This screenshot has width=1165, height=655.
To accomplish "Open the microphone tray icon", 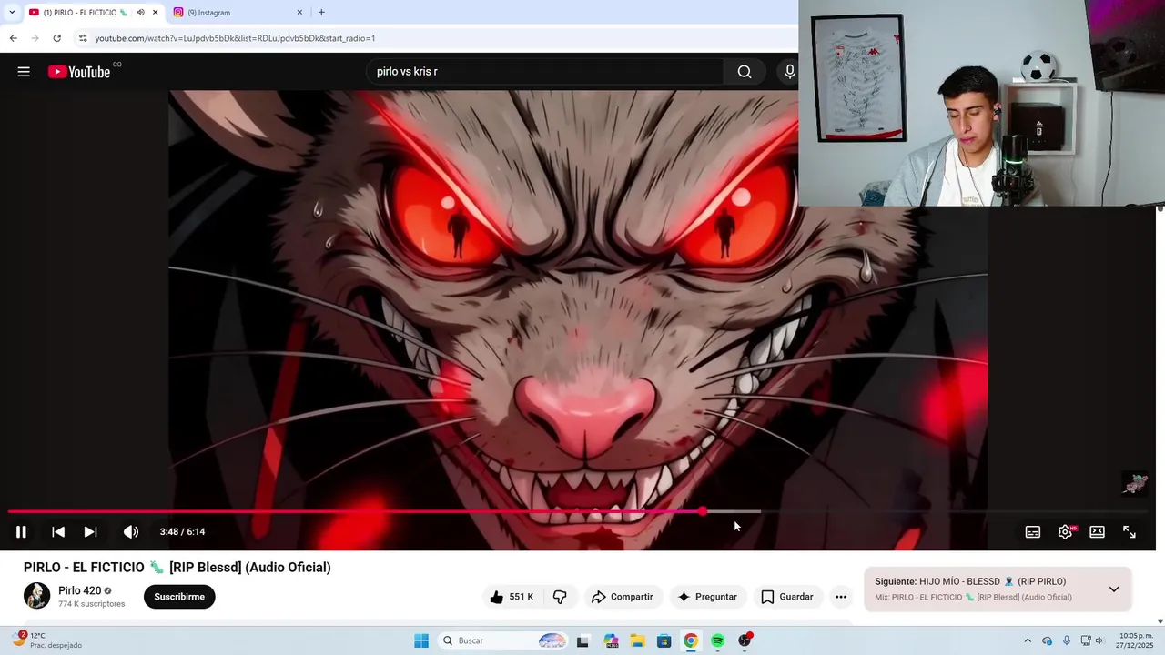I will click(x=1067, y=640).
